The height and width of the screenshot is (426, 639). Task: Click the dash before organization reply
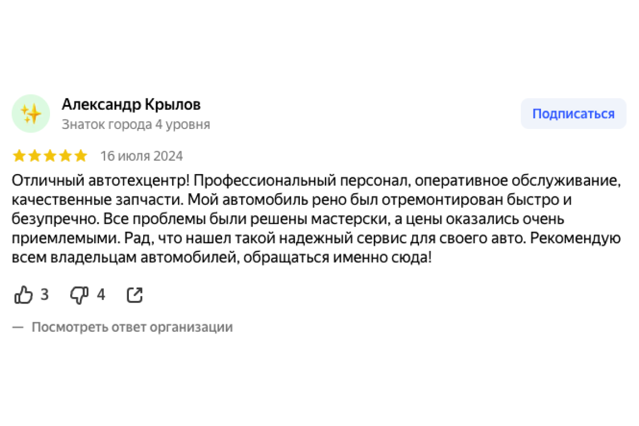pos(18,327)
